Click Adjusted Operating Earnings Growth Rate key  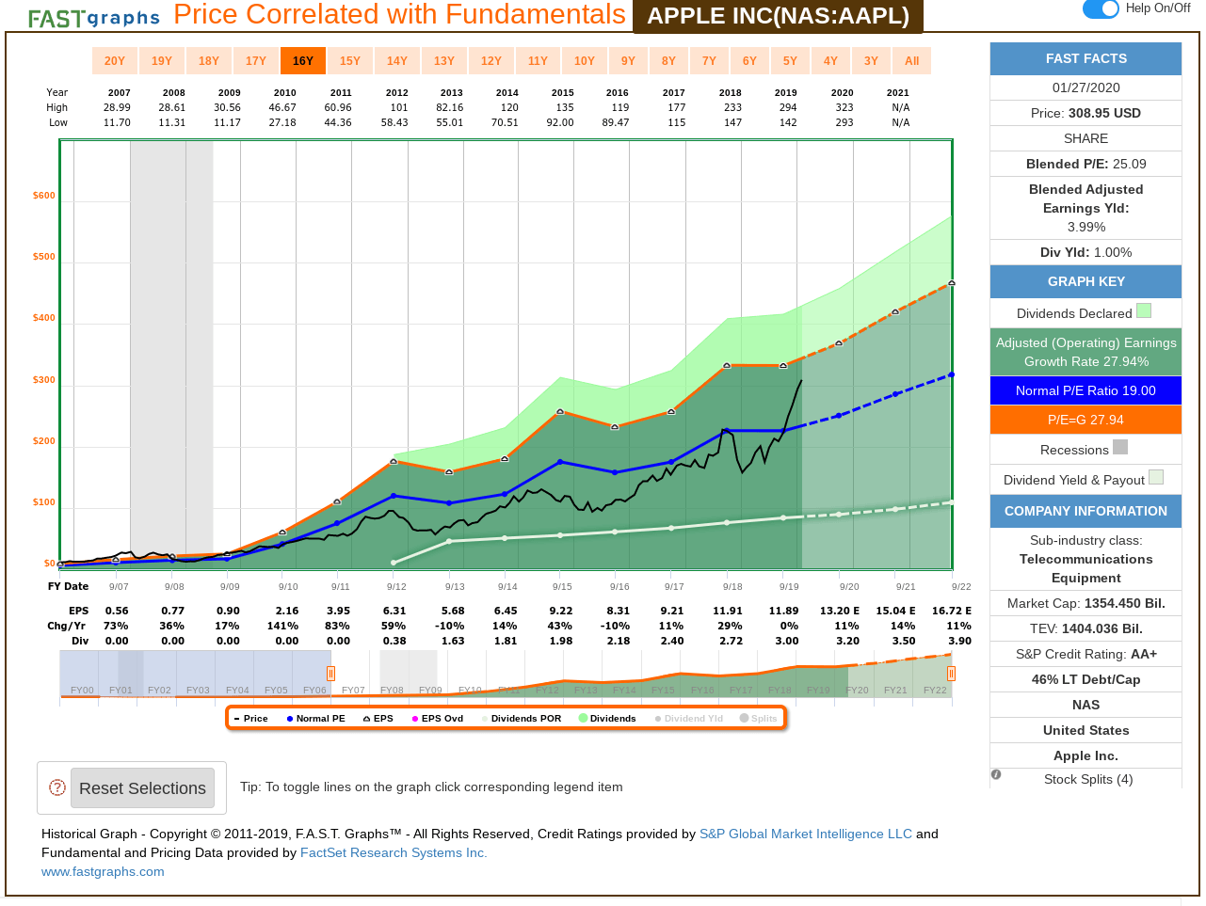(x=1085, y=352)
